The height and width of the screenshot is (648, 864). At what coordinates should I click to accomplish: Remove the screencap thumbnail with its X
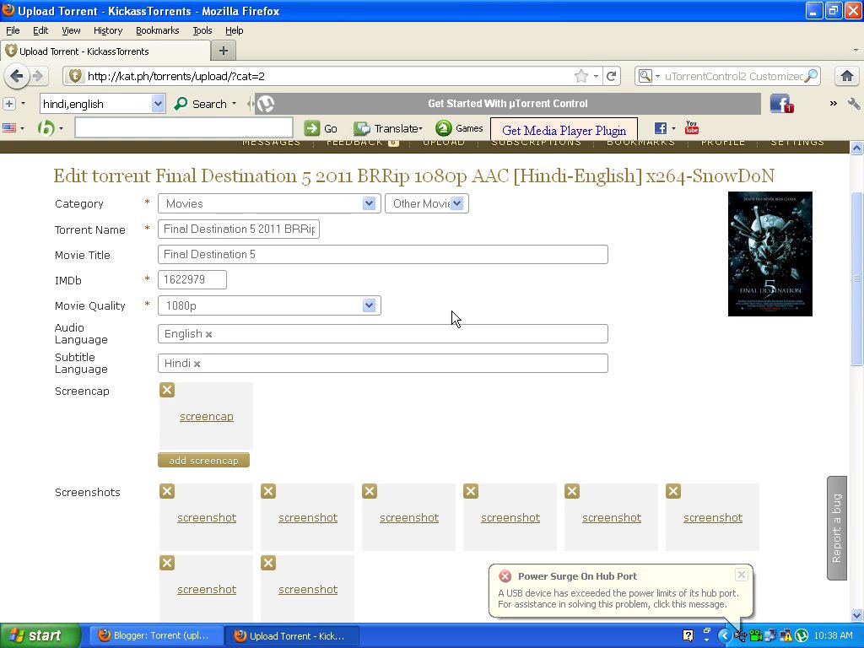coord(167,390)
